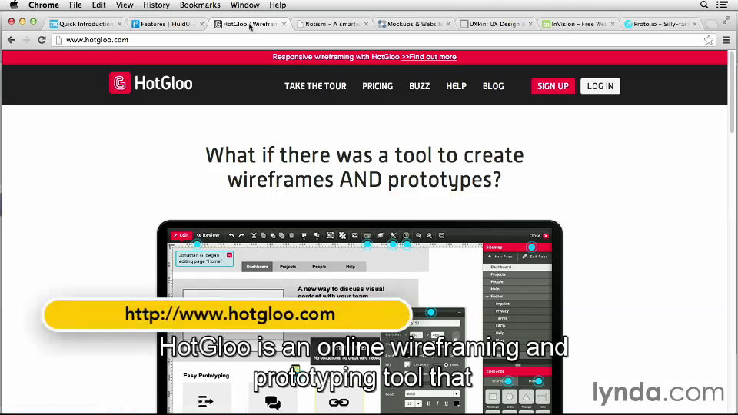Viewport: 738px width, 415px height.
Task: Dismiss the Jonathan G. editing notification
Action: coord(229,255)
